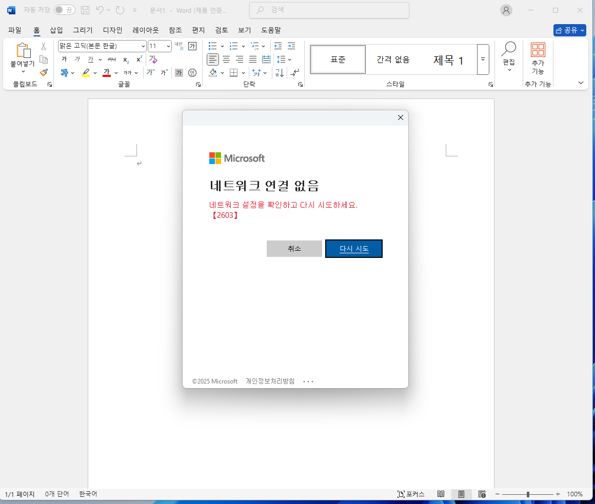
Task: Toggle underline 가 formatting
Action: pos(90,59)
